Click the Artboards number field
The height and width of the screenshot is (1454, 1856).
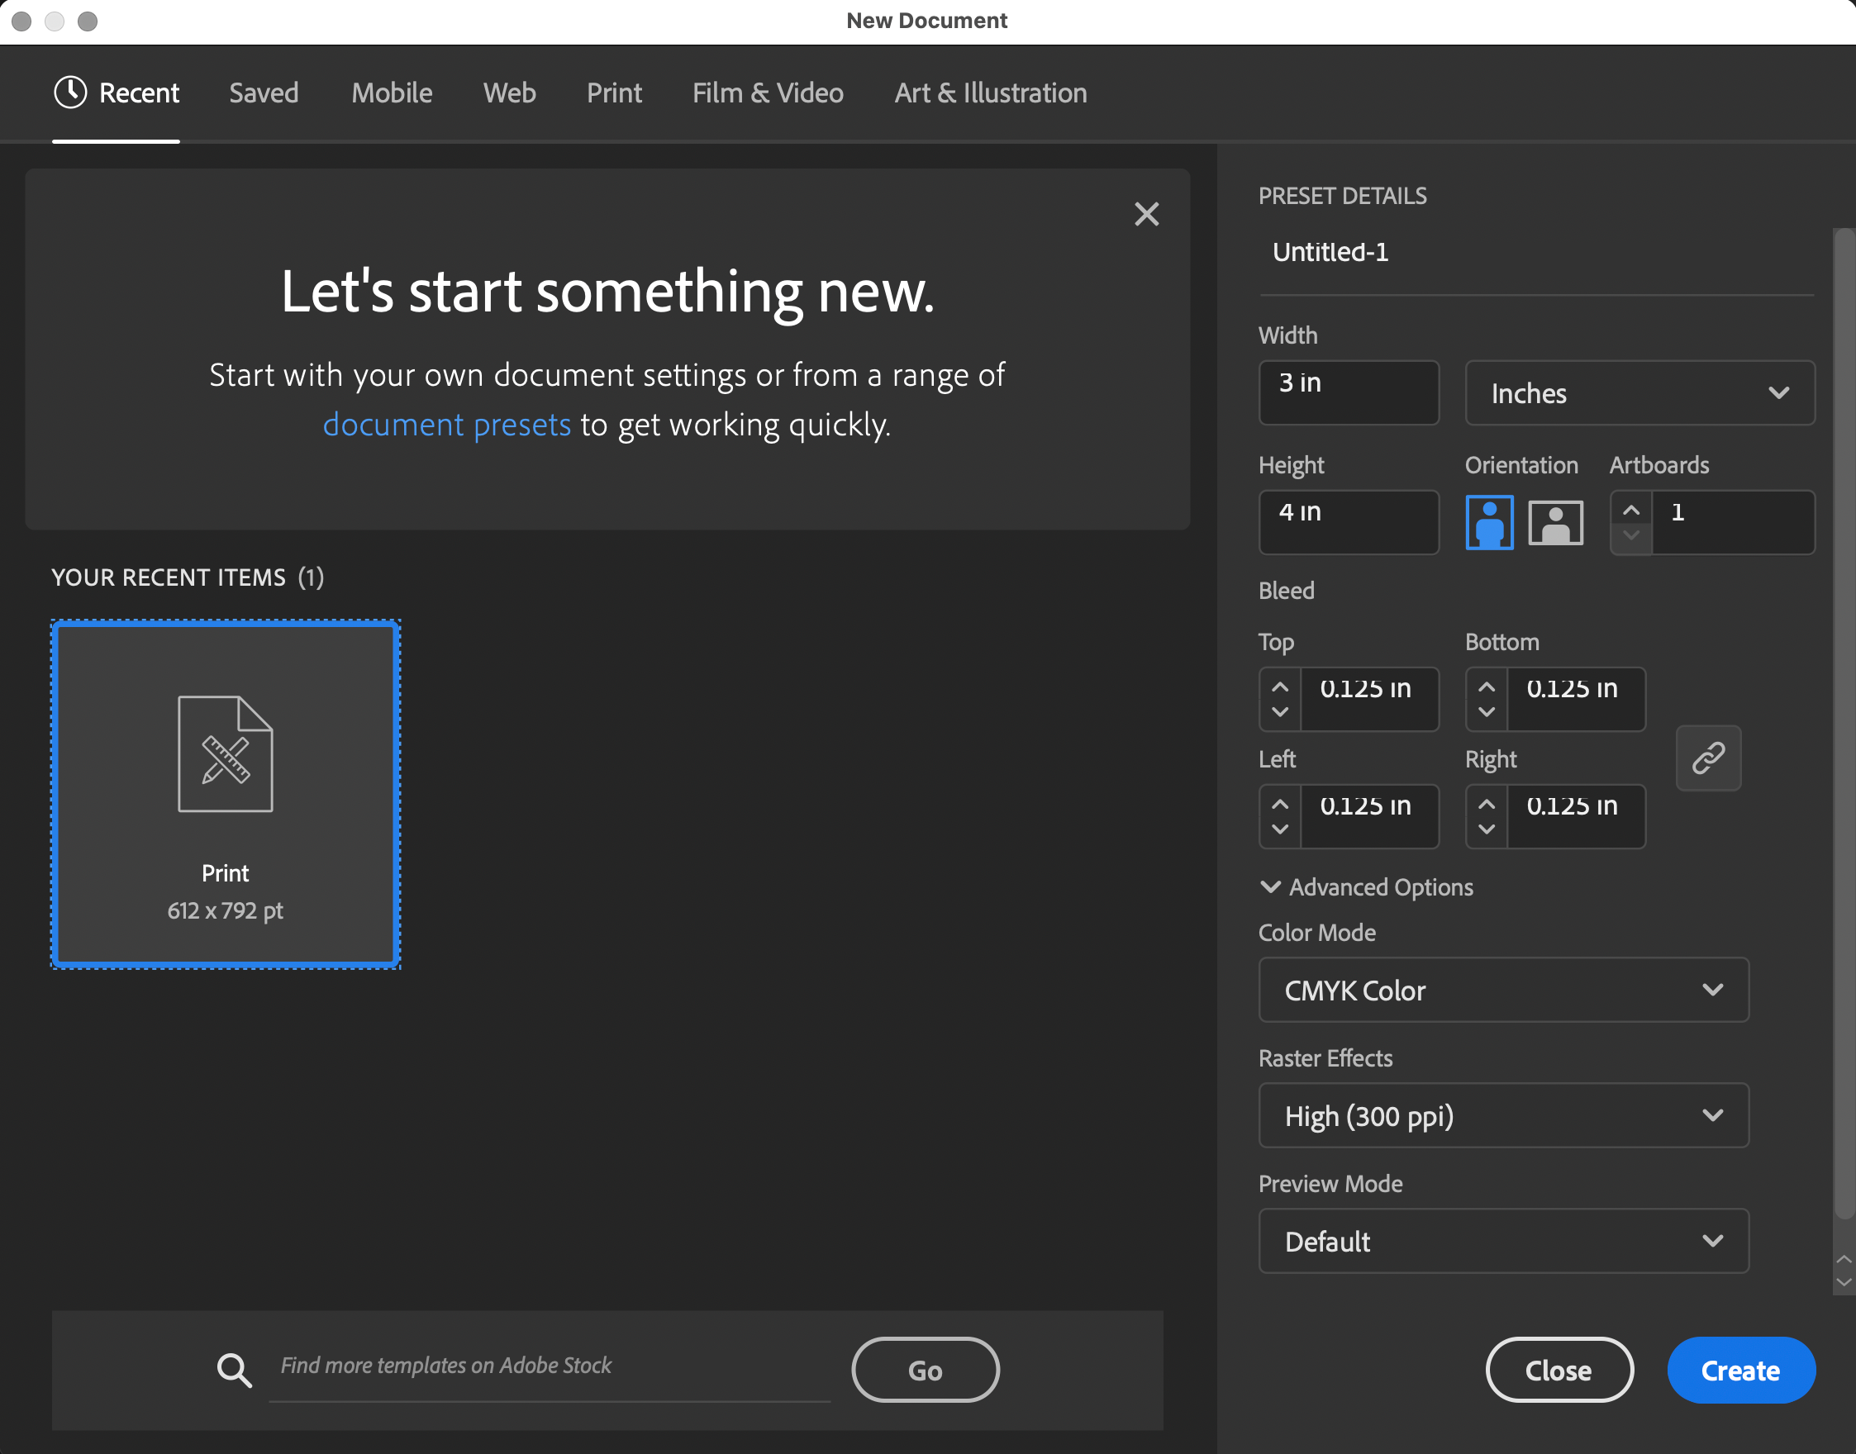1733,522
